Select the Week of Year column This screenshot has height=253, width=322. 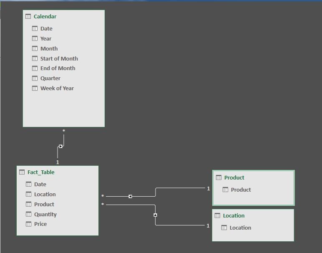click(57, 89)
